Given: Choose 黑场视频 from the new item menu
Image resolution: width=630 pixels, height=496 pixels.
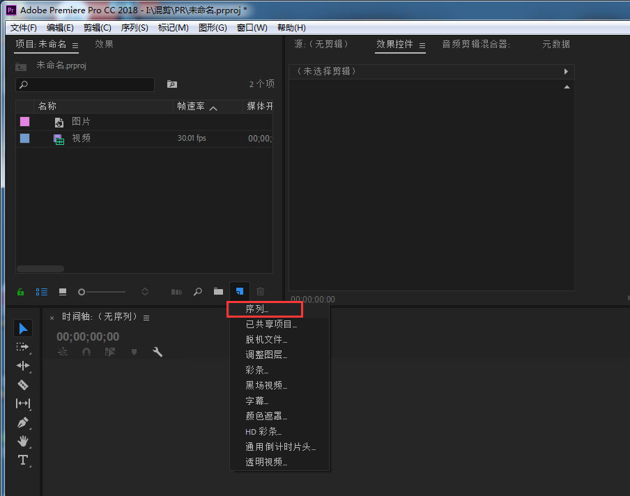Looking at the screenshot, I should [279, 385].
